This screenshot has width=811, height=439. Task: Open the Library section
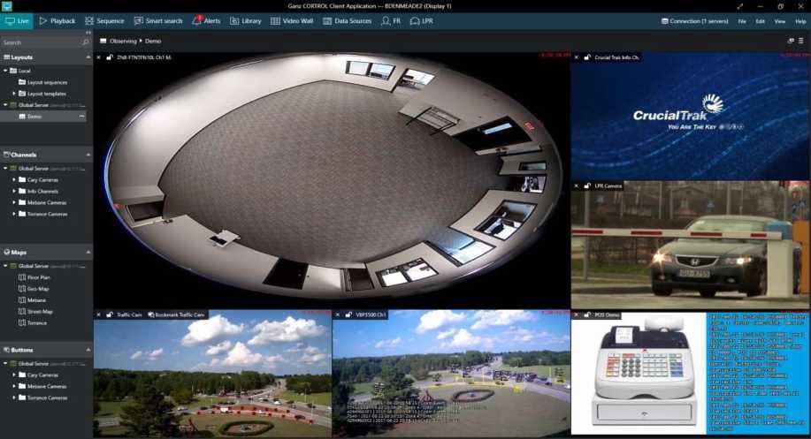click(234, 20)
